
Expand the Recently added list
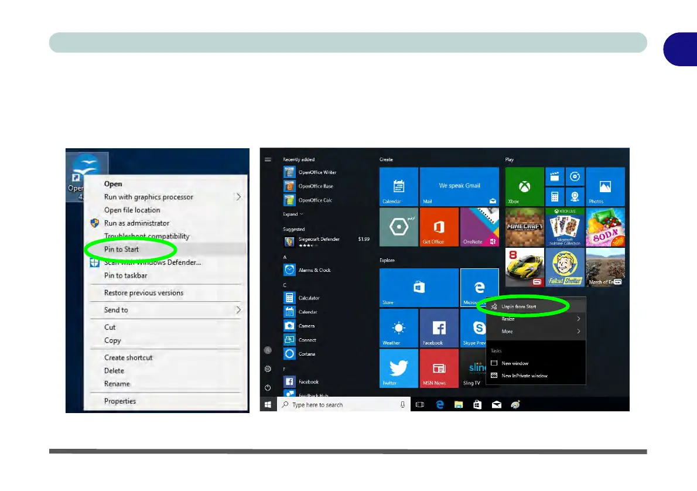coord(293,214)
